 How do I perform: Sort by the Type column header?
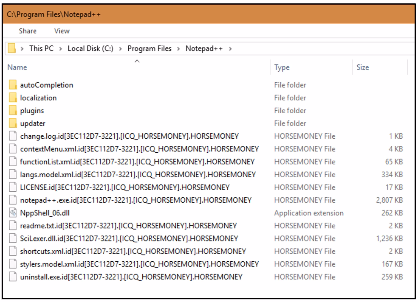[x=282, y=67]
